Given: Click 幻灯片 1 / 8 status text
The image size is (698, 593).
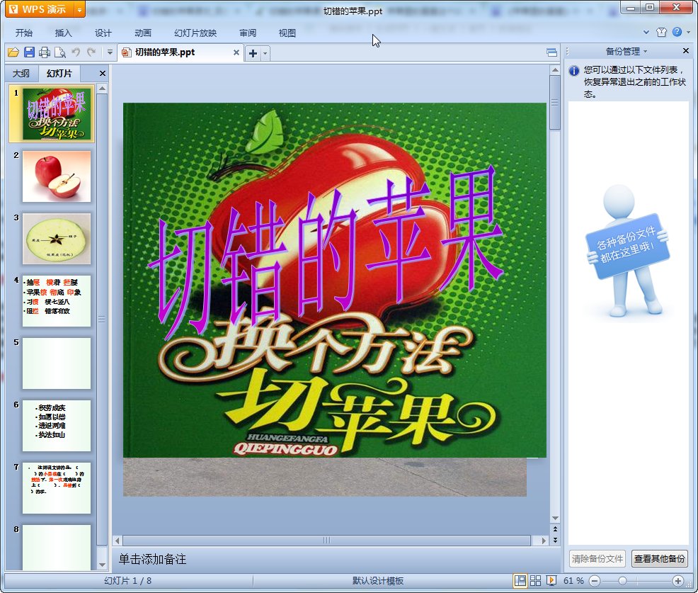Looking at the screenshot, I should click(127, 580).
